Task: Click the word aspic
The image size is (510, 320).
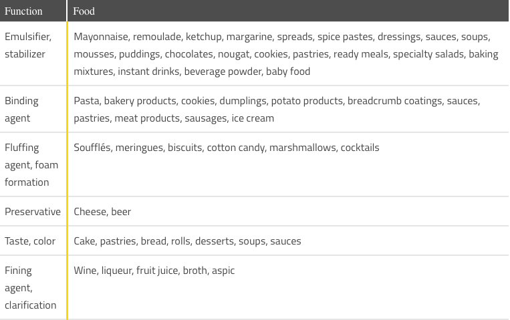Action: coord(223,271)
